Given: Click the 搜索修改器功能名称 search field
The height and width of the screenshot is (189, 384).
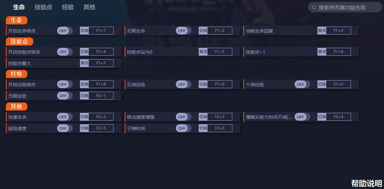Looking at the screenshot, I should 345,7.
